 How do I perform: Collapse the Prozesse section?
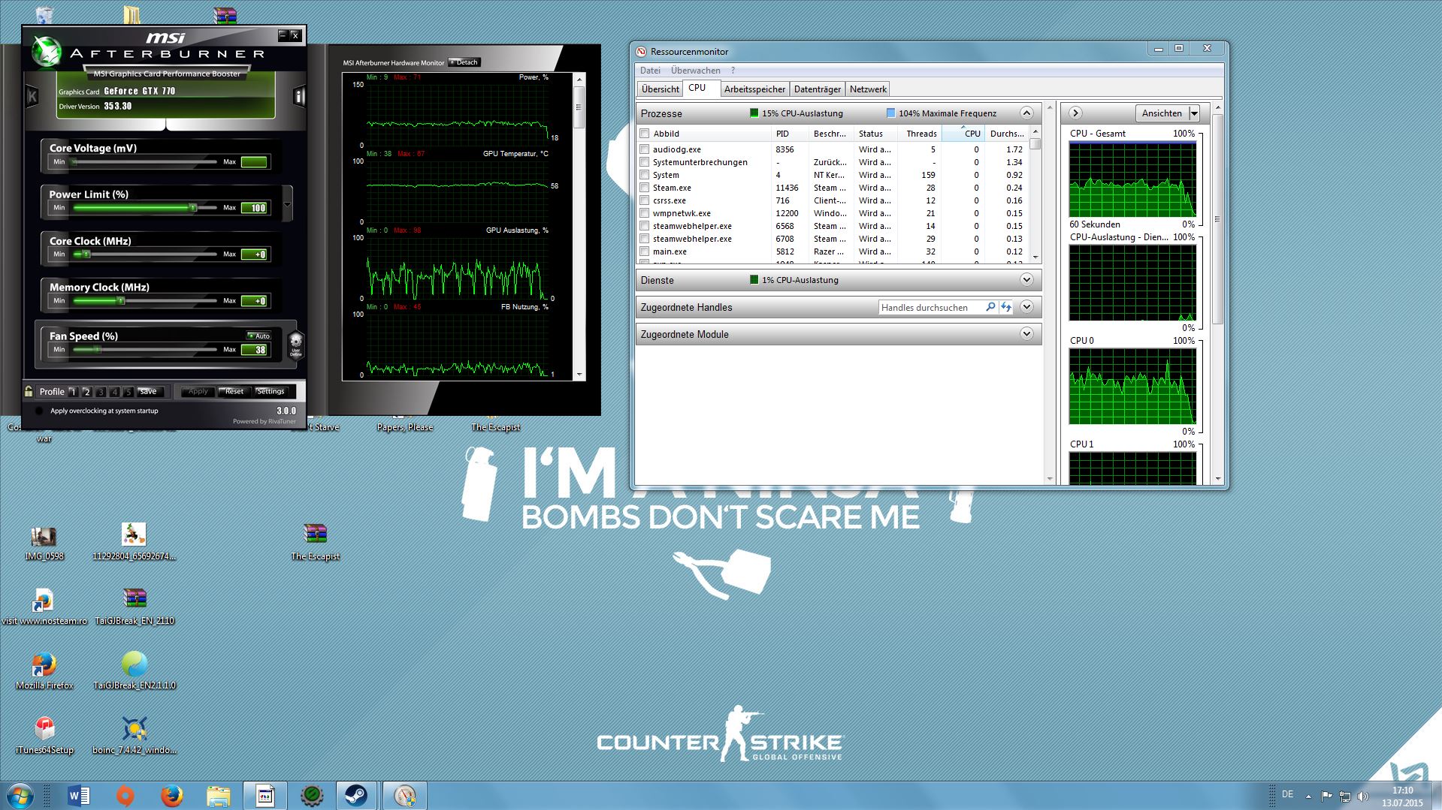tap(1026, 113)
